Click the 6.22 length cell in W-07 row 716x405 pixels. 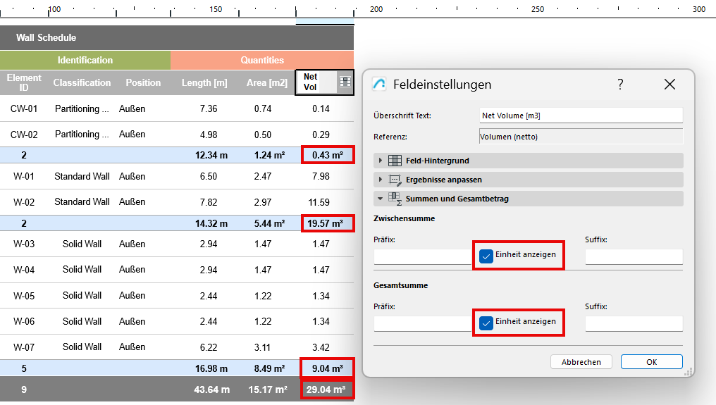click(208, 347)
